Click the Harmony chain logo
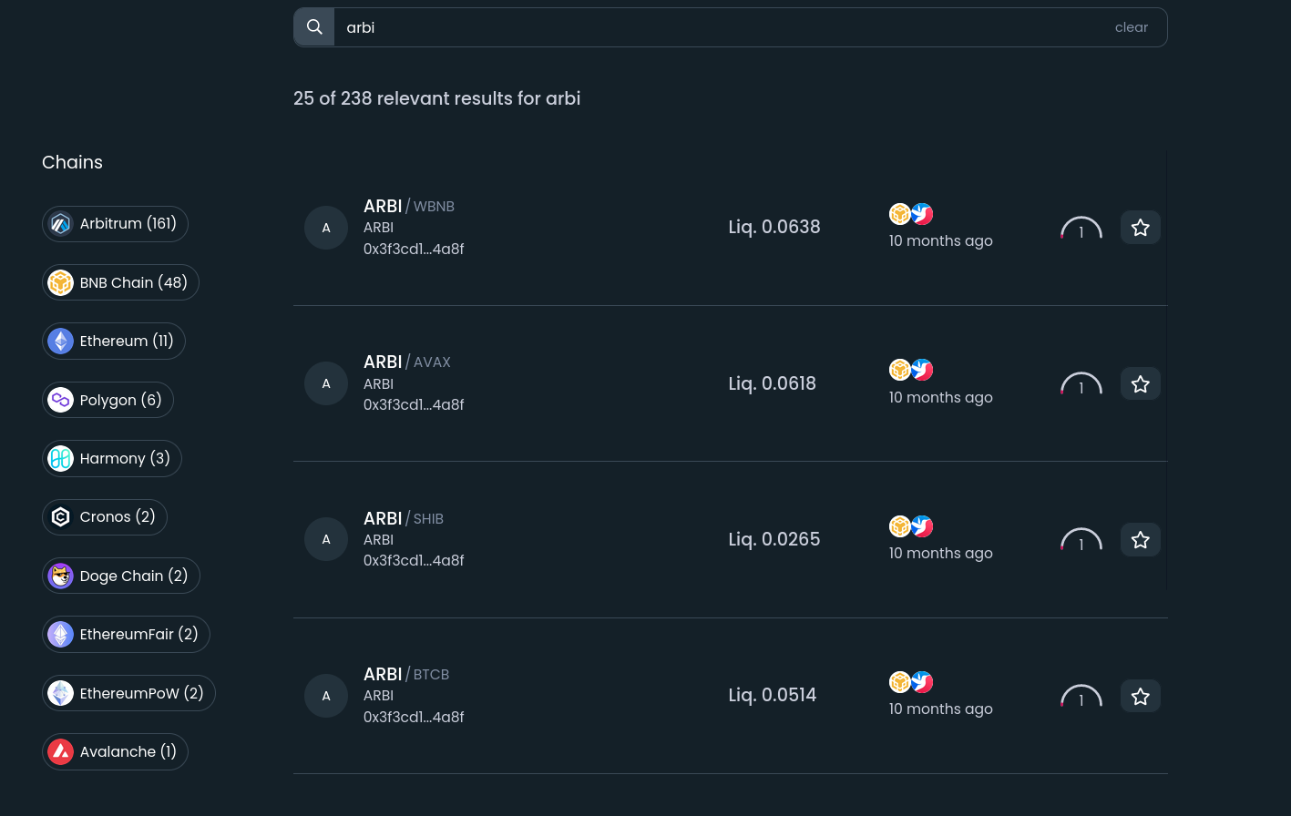This screenshot has height=816, width=1291. 61,459
